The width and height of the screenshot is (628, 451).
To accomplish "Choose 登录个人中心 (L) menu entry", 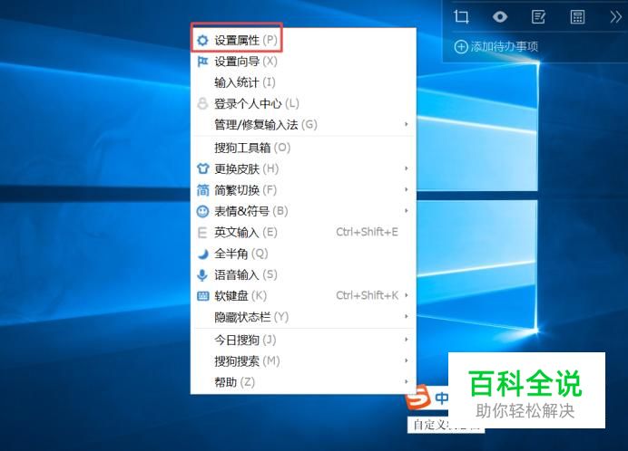I will [303, 103].
